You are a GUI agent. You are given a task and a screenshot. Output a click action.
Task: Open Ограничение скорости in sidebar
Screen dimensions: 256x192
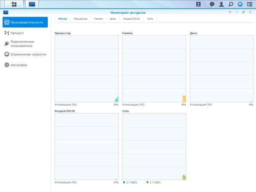25,54
